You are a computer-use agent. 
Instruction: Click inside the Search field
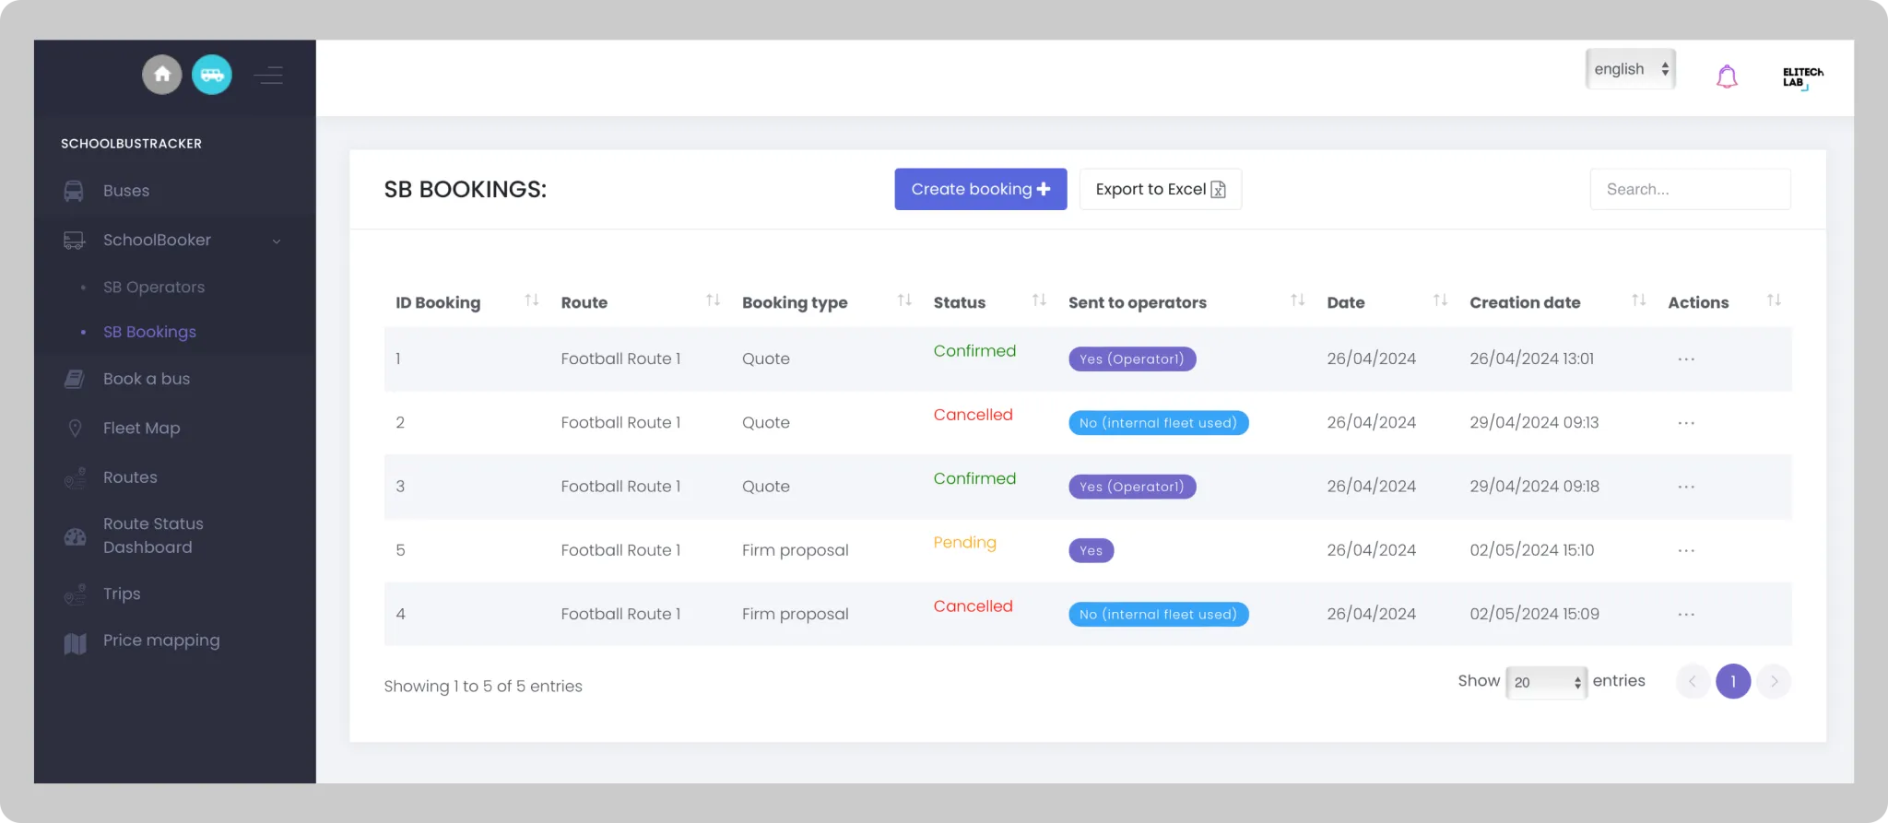point(1690,189)
